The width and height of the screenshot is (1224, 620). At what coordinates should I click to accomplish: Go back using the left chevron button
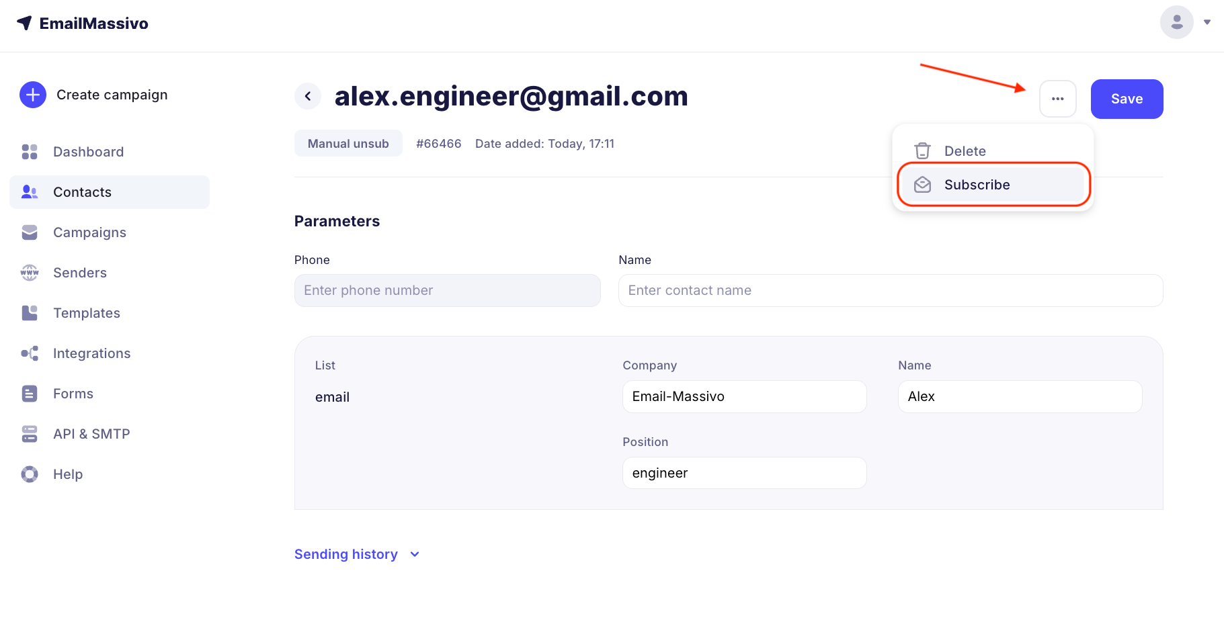click(x=308, y=96)
